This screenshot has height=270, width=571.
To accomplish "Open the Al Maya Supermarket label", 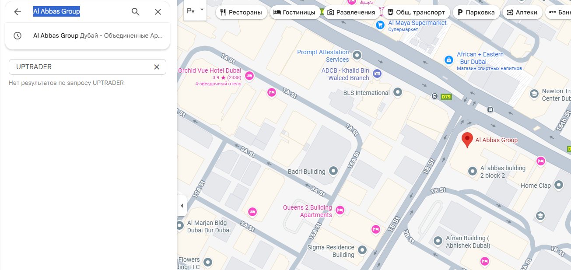I will point(417,23).
